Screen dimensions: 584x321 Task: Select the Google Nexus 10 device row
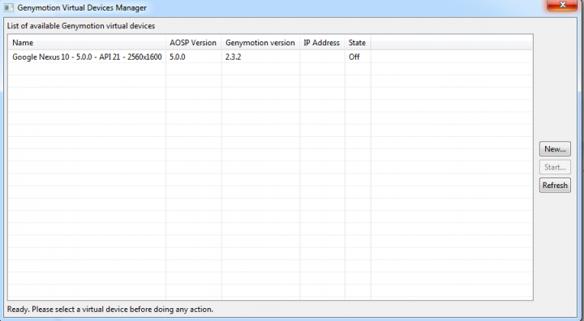coord(270,57)
